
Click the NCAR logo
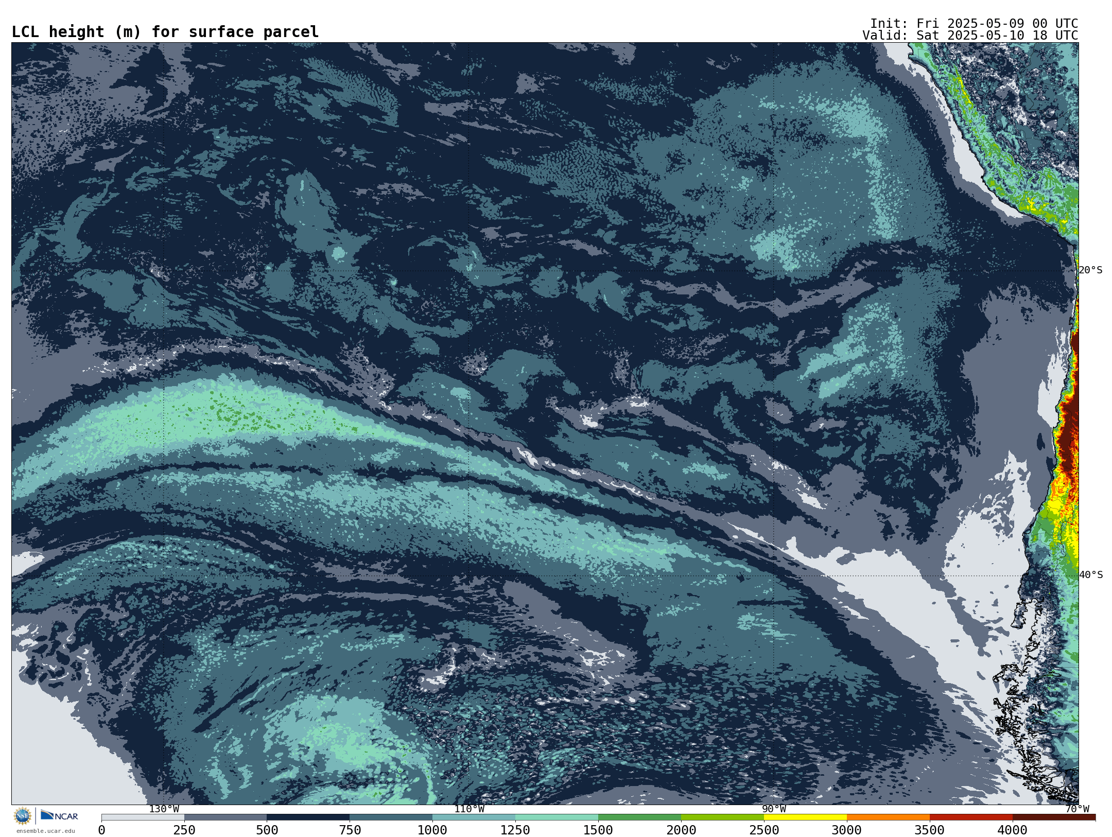(59, 815)
